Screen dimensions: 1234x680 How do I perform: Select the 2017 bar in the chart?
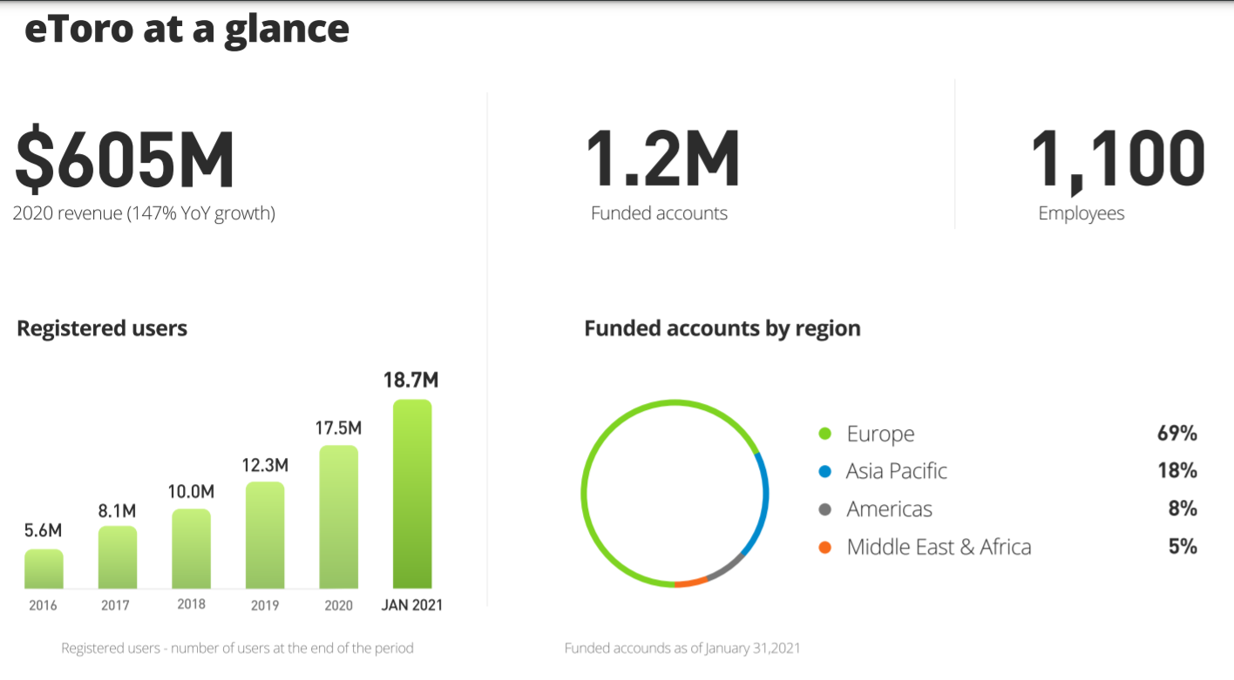[x=118, y=557]
